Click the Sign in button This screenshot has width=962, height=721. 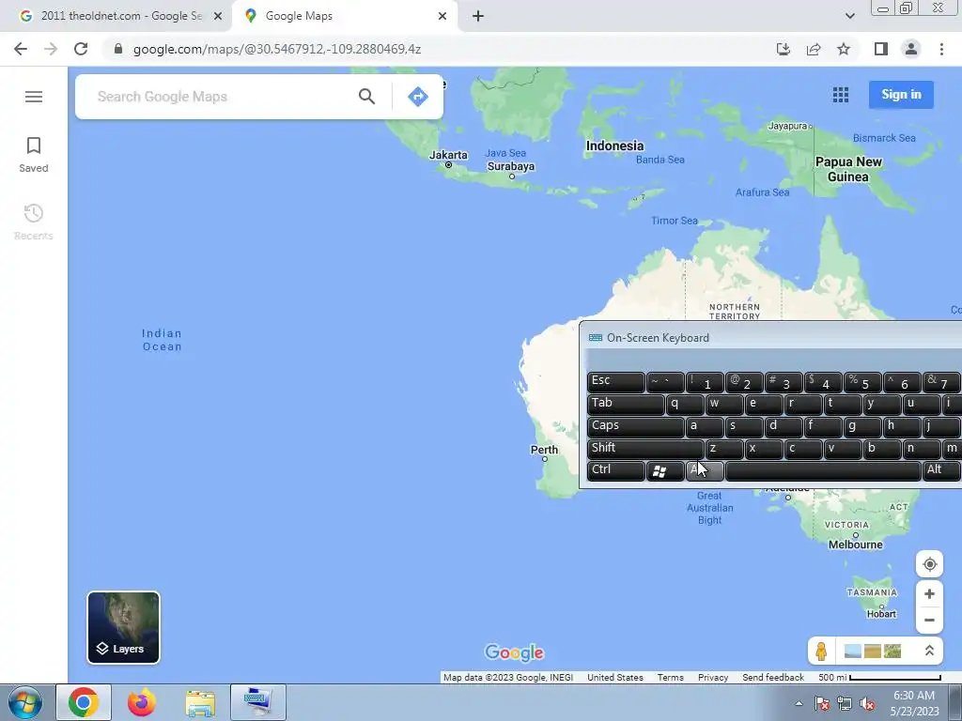coord(901,95)
